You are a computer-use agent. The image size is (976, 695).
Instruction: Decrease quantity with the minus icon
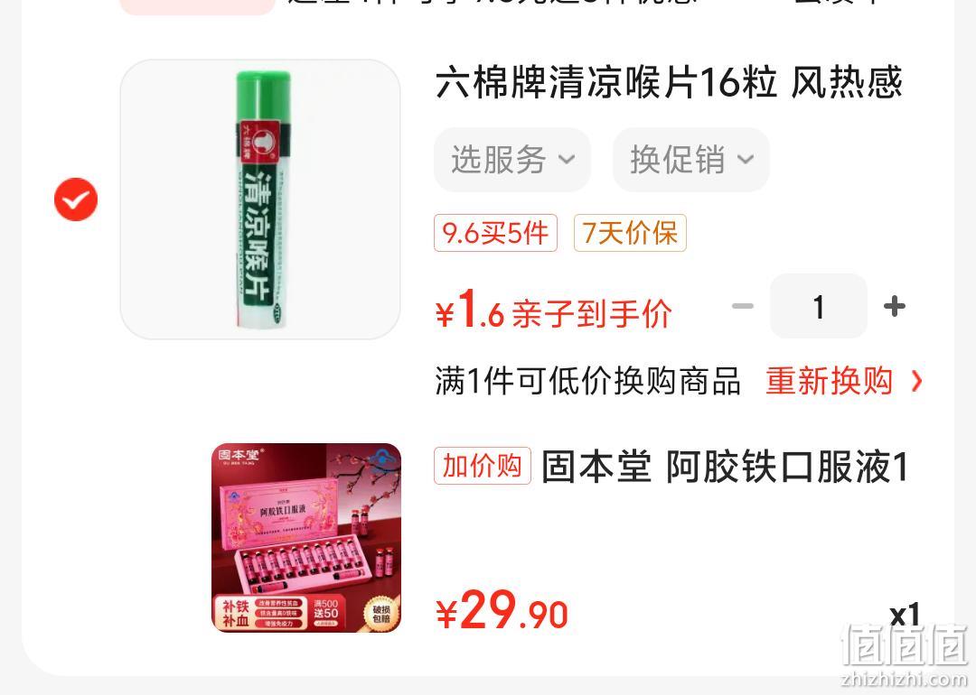(743, 306)
